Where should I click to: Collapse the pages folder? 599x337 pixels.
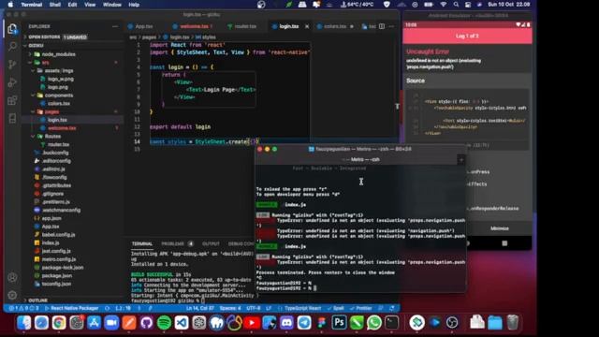tap(51, 111)
